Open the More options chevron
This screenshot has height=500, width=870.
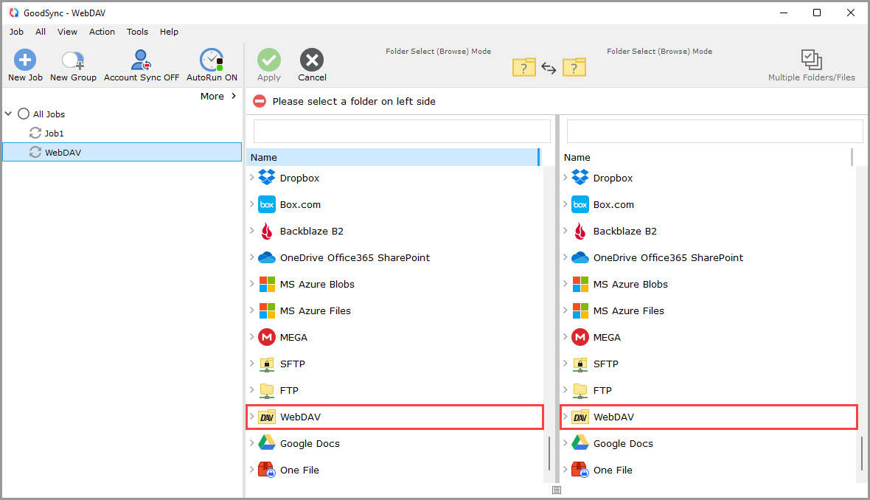[234, 96]
